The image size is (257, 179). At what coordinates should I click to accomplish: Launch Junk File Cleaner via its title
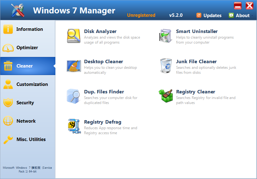tap(196, 62)
